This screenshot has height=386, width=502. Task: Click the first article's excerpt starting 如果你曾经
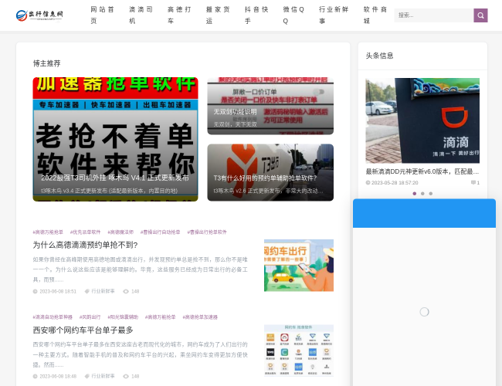[x=141, y=269]
